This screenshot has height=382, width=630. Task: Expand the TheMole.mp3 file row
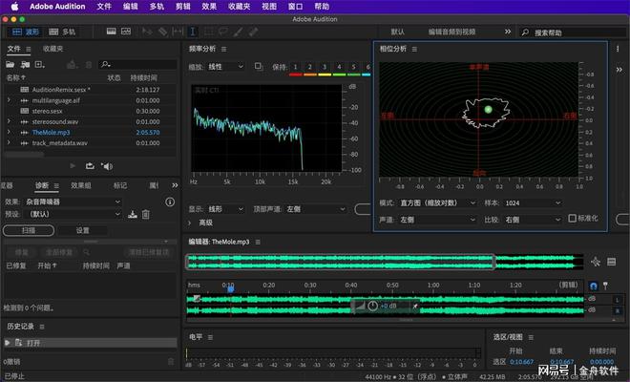click(9, 132)
